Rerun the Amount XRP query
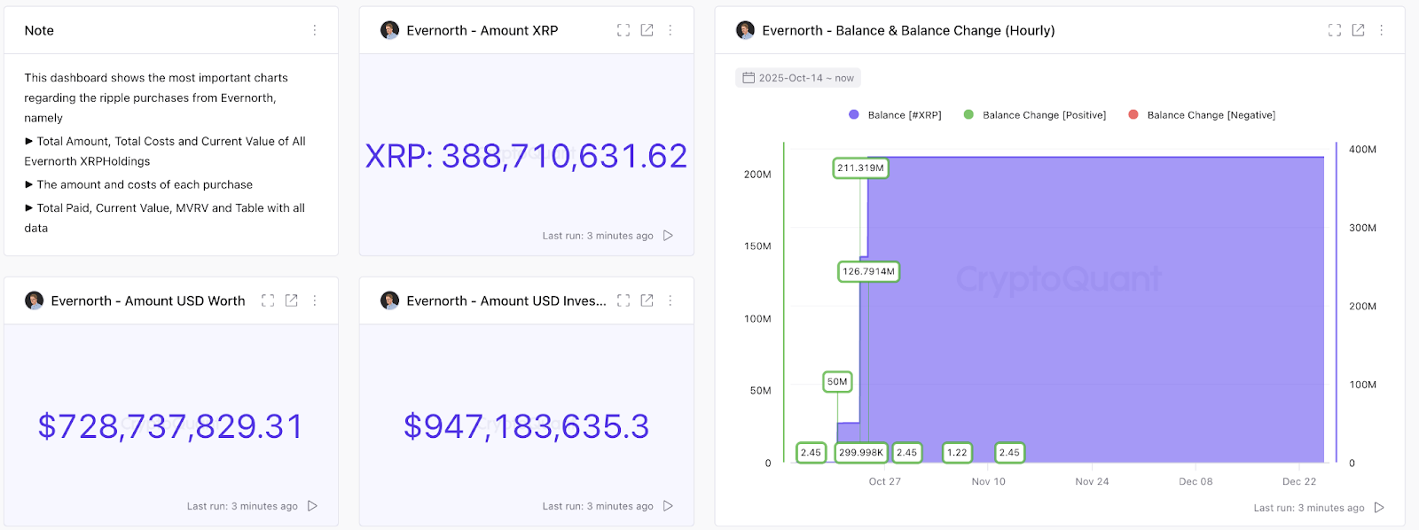This screenshot has height=530, width=1419. click(x=668, y=236)
